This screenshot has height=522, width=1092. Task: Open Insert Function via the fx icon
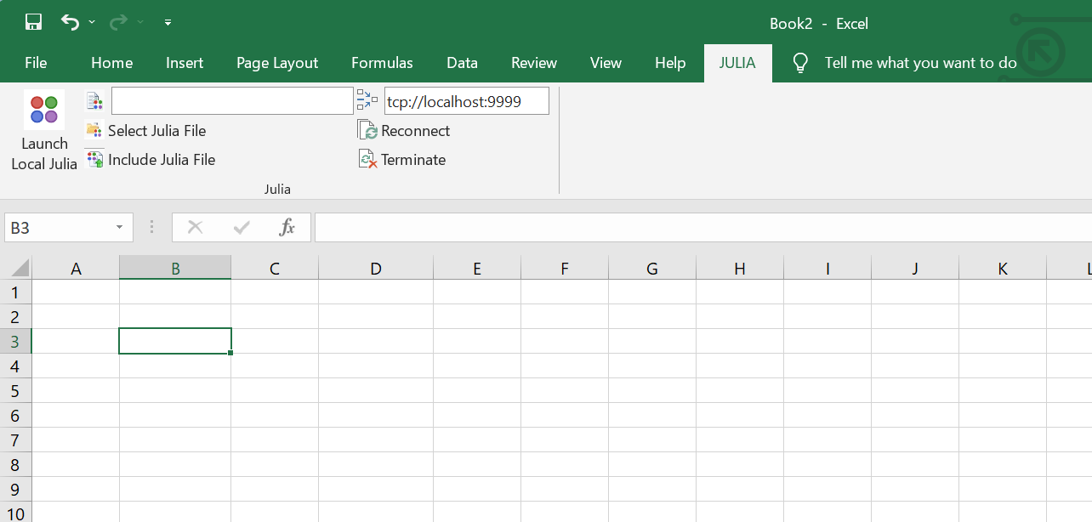(x=287, y=227)
